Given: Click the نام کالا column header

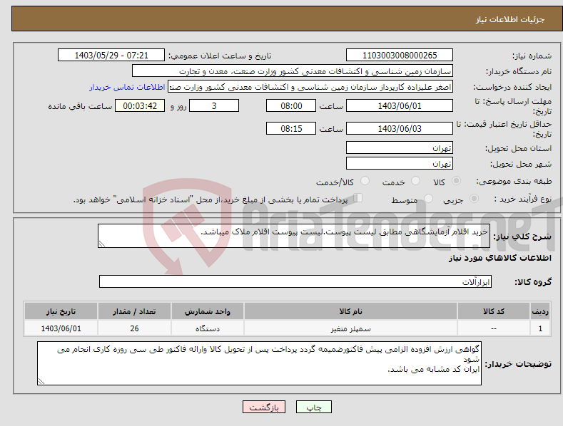Looking at the screenshot, I should [x=351, y=311].
